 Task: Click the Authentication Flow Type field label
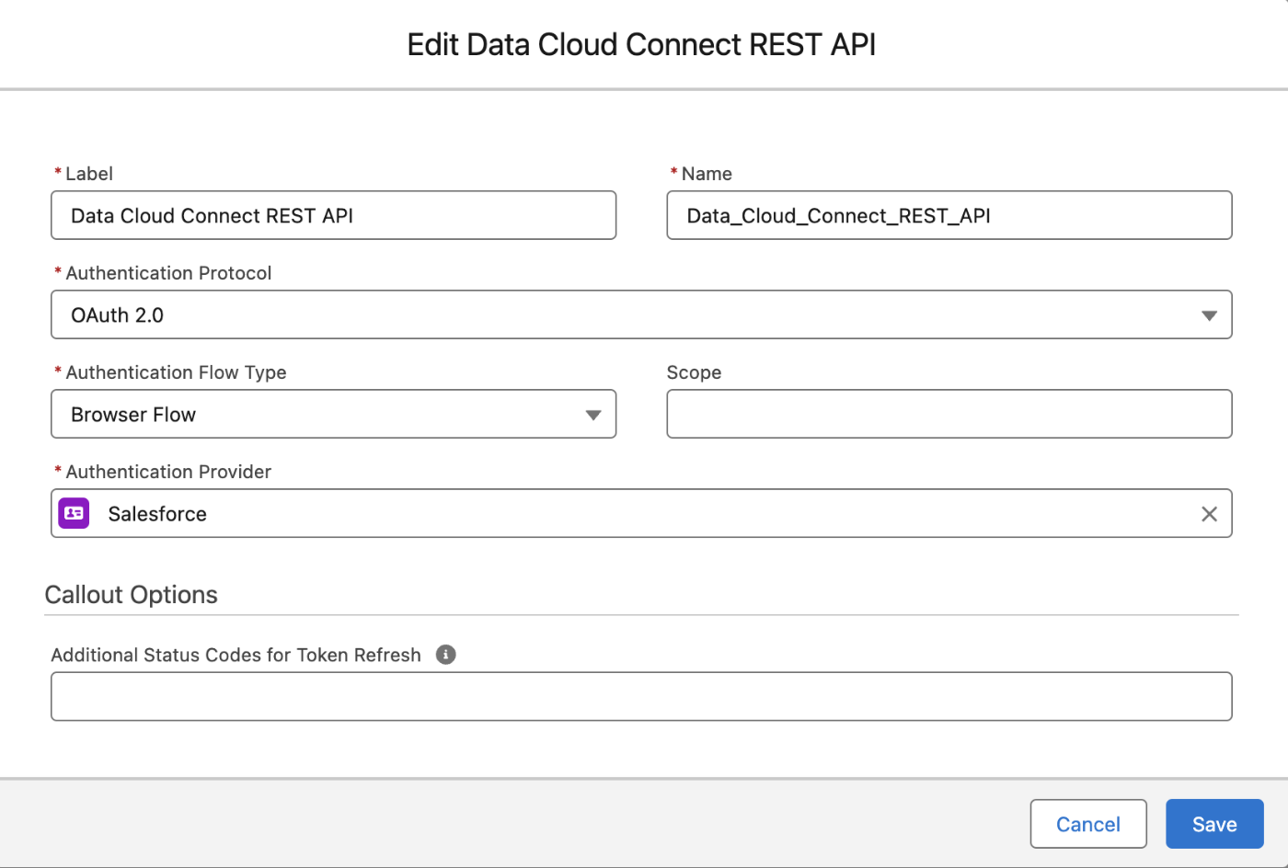click(x=176, y=372)
